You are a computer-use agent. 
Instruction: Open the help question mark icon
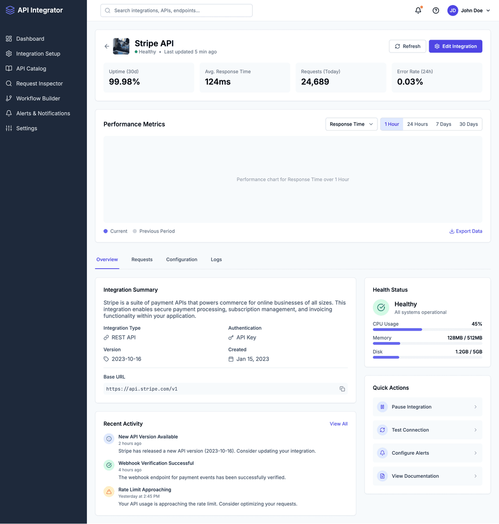point(435,10)
